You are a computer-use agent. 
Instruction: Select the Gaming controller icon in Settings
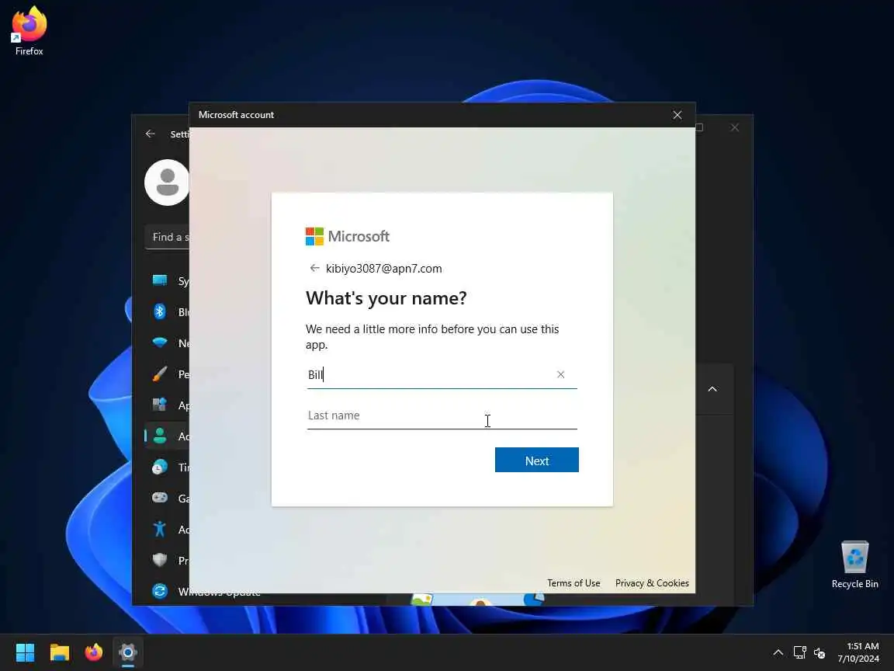pos(160,498)
